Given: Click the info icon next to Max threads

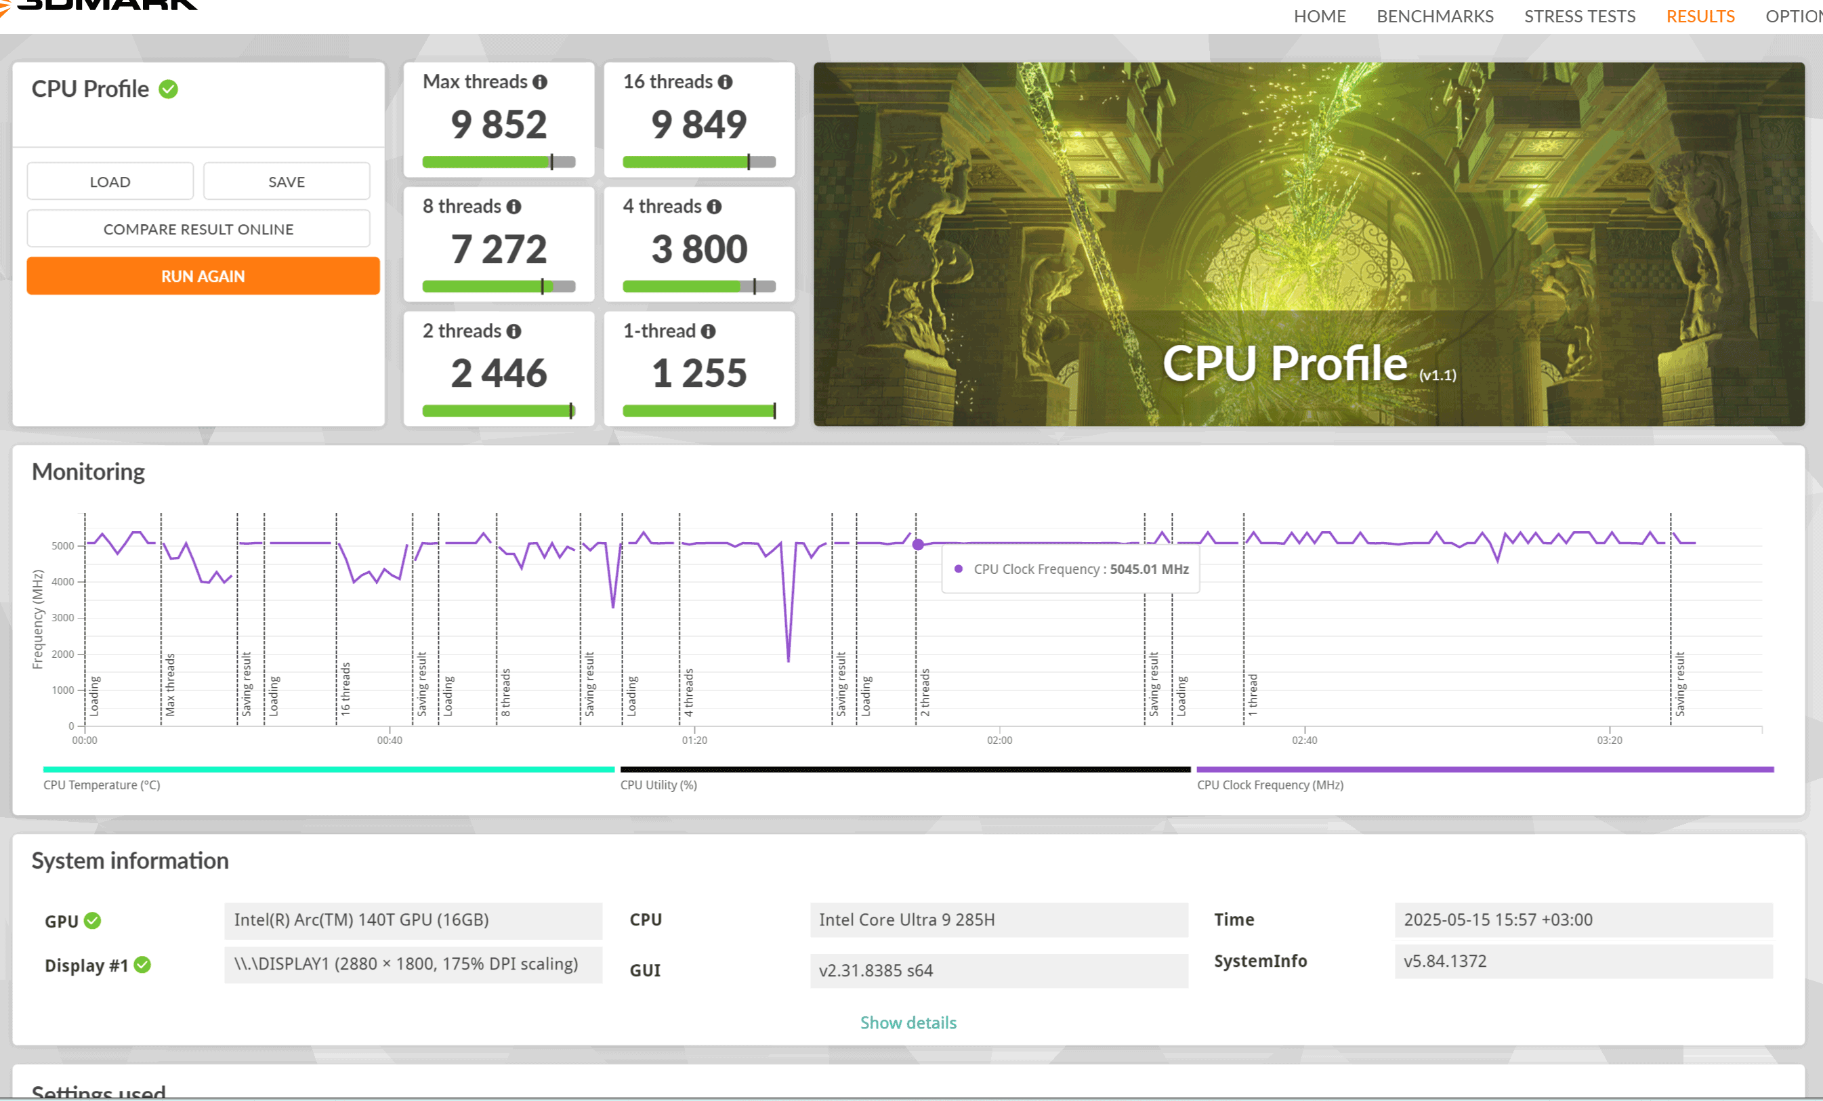Looking at the screenshot, I should (x=540, y=82).
